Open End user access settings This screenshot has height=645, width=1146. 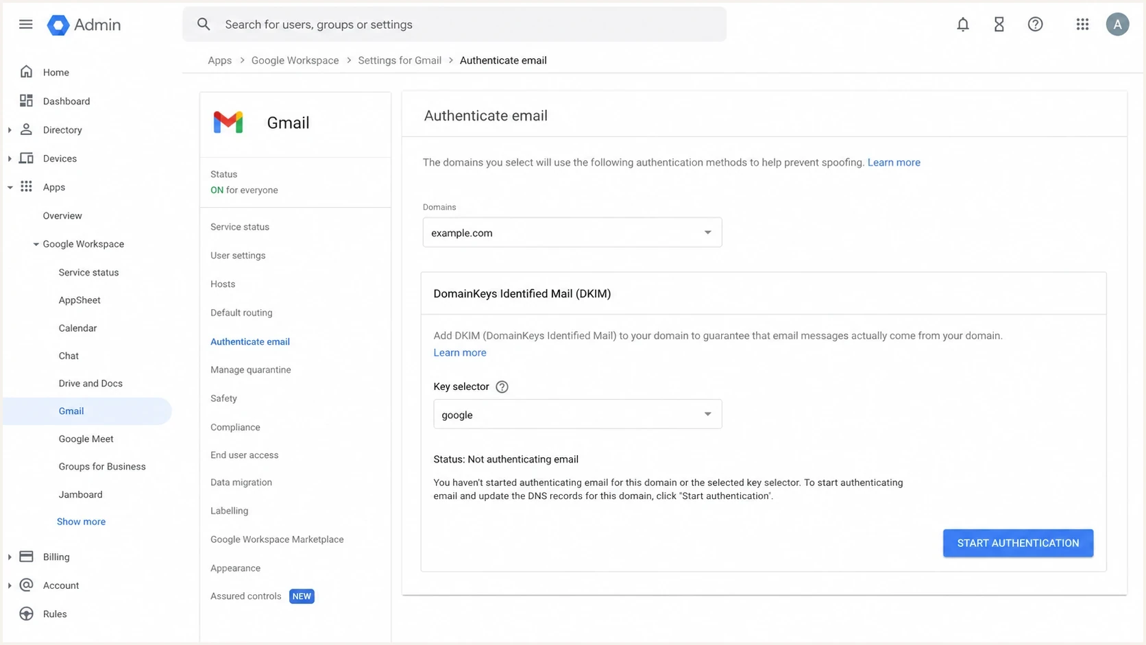click(245, 455)
